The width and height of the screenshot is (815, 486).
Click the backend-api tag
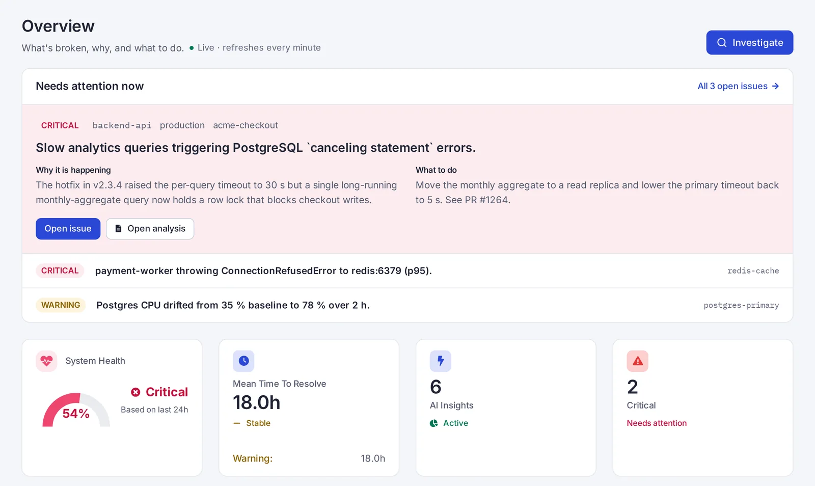122,125
